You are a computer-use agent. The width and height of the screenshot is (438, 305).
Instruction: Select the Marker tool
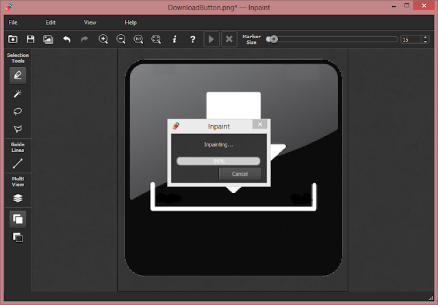pos(18,75)
